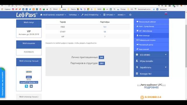Click the Партнёры column header
Viewport: 187px width, 105px height.
pos(105,22)
